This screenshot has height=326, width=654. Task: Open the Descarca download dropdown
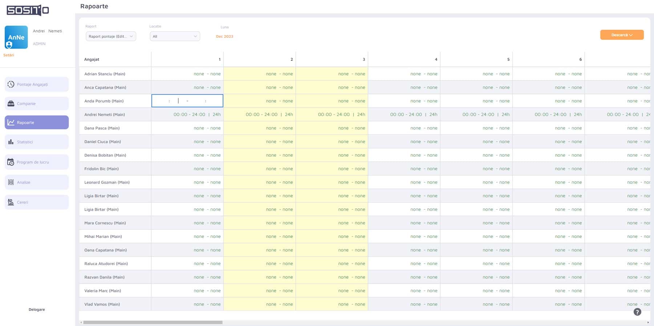[622, 35]
